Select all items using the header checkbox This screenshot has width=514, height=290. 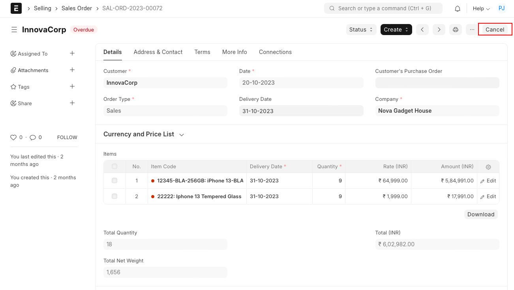click(x=114, y=166)
